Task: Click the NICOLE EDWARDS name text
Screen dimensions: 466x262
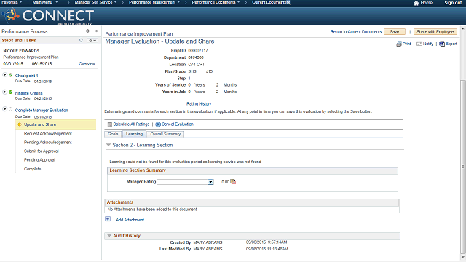Action: (x=21, y=51)
